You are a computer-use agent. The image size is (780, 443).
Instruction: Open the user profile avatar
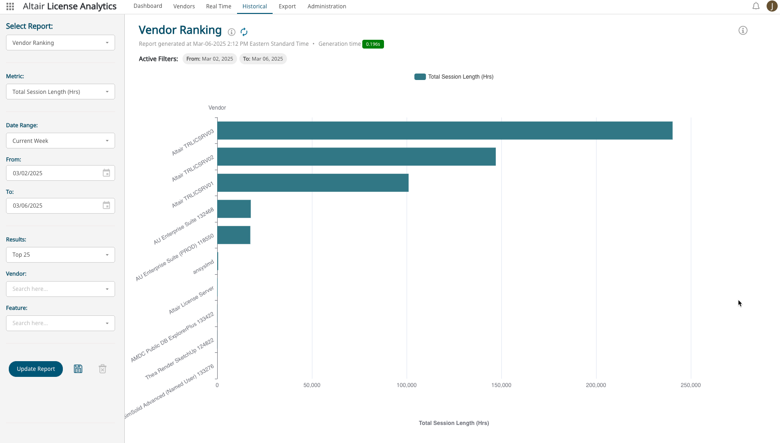coord(772,6)
